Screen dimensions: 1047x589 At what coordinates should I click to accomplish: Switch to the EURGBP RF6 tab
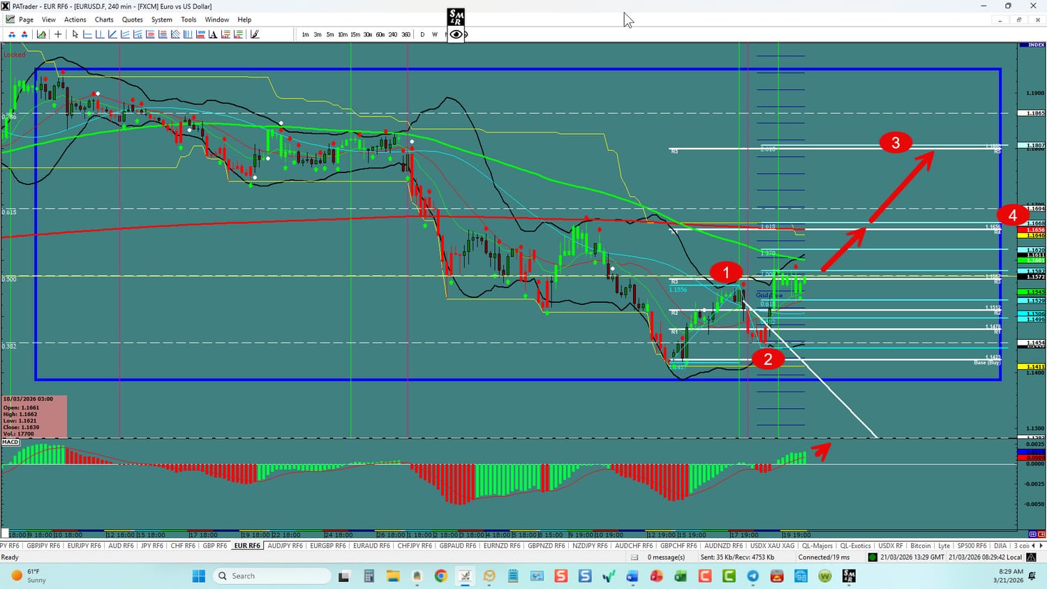pos(328,546)
